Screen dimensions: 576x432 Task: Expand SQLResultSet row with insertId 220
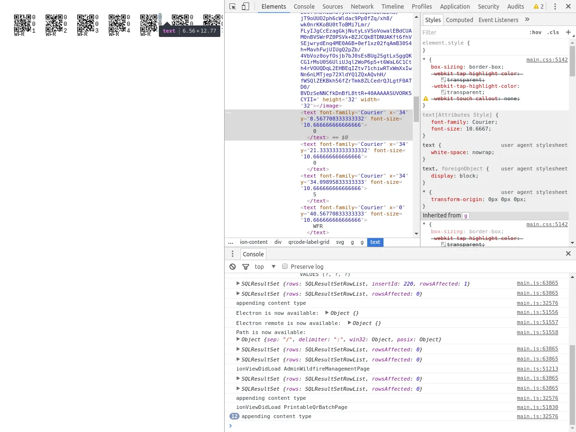(238, 284)
